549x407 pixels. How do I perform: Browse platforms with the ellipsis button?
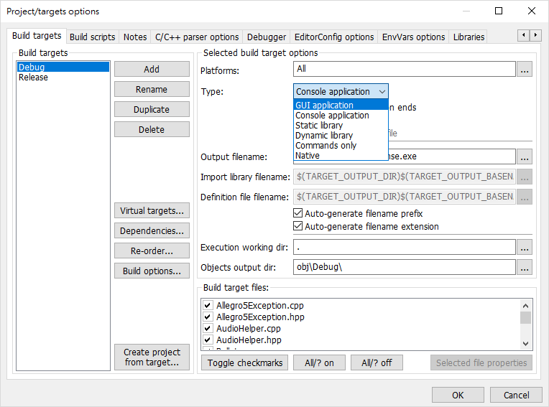(524, 69)
